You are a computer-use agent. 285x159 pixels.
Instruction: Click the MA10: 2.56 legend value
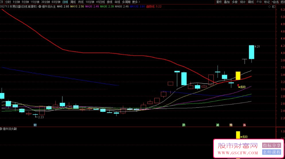[77, 6]
